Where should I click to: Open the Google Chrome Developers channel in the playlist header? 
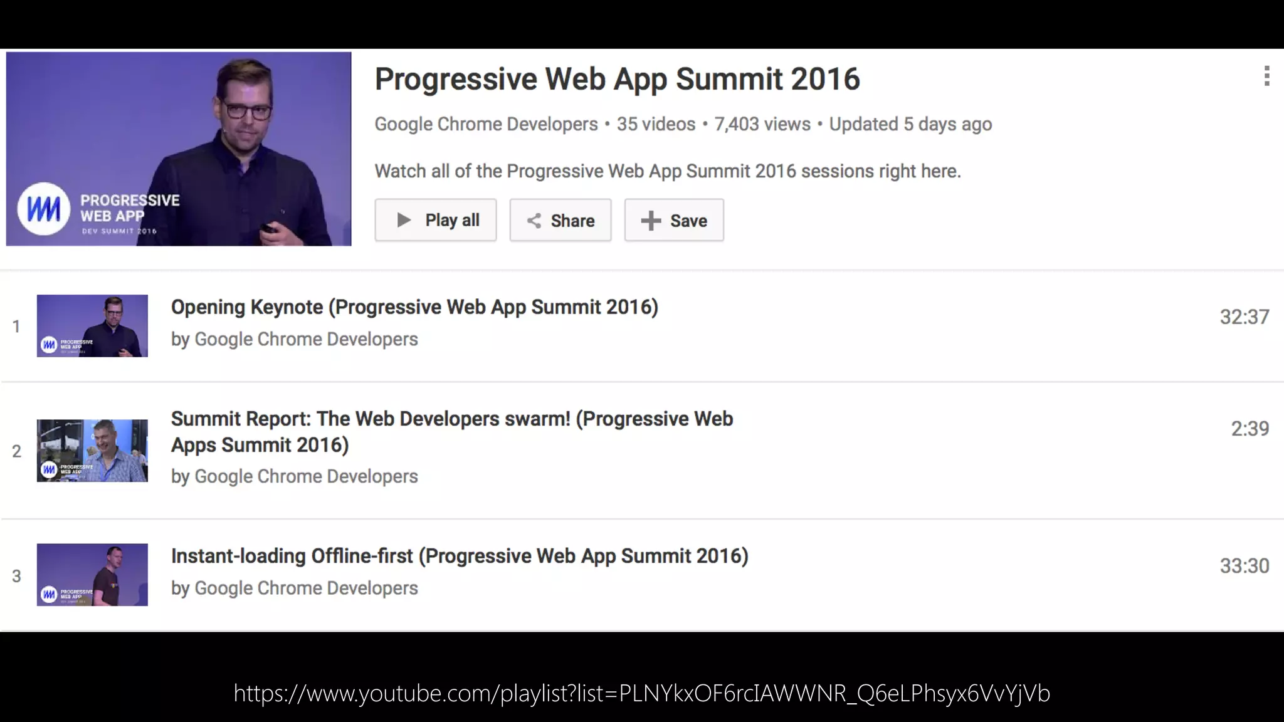coord(486,124)
